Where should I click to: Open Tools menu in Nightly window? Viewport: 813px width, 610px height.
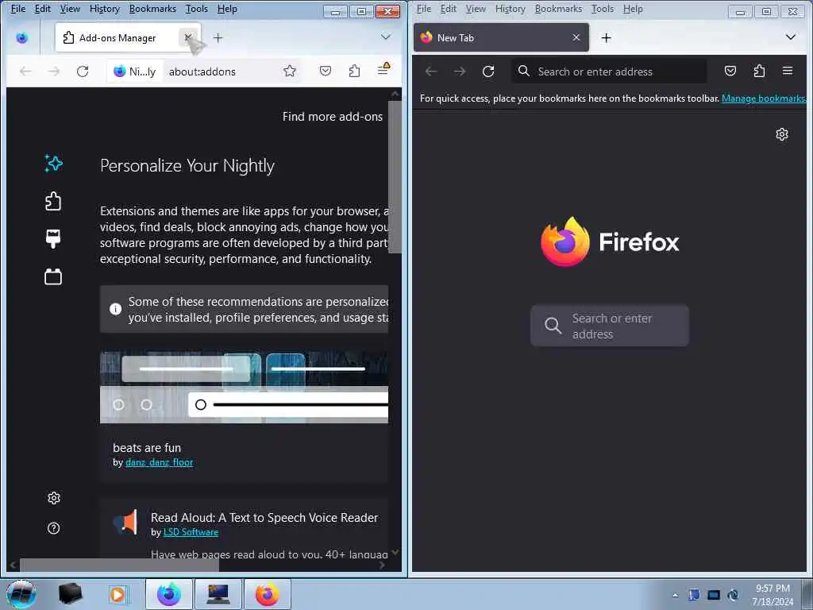tap(197, 9)
